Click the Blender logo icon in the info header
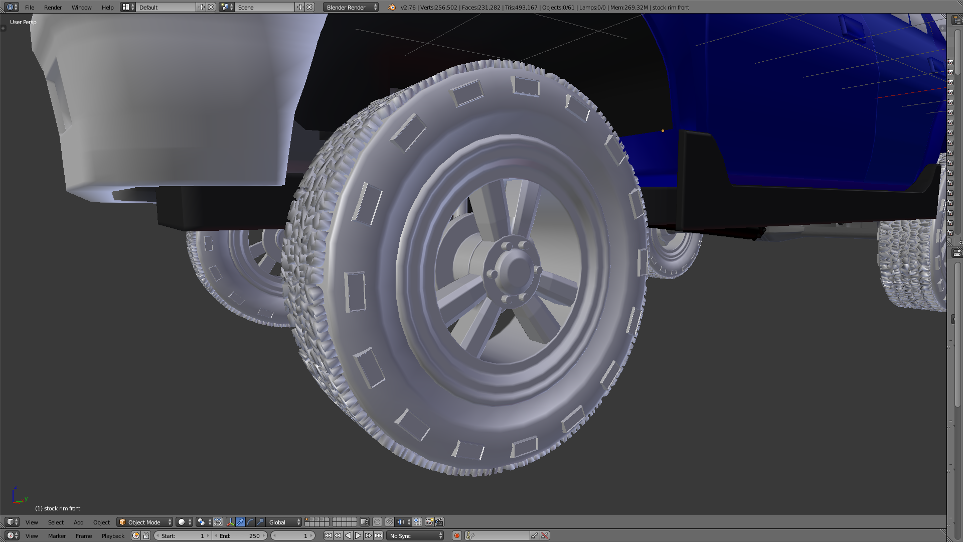 point(392,8)
